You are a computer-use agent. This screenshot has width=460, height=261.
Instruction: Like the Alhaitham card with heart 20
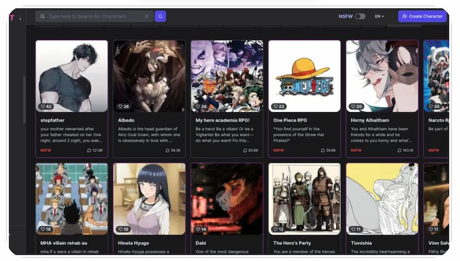coord(356,106)
